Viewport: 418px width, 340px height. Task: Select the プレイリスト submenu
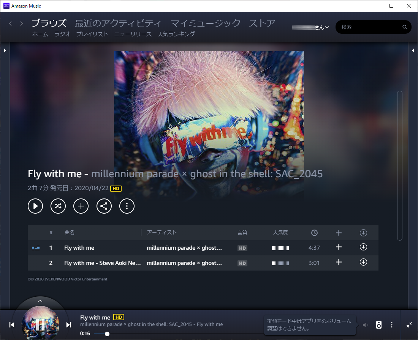[92, 34]
